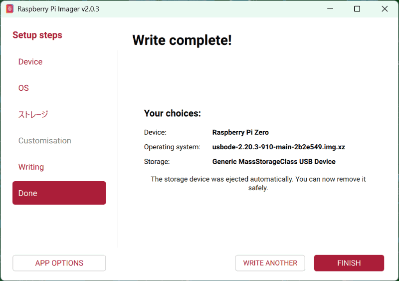The width and height of the screenshot is (399, 281).
Task: Click the FINISH button
Action: (349, 263)
